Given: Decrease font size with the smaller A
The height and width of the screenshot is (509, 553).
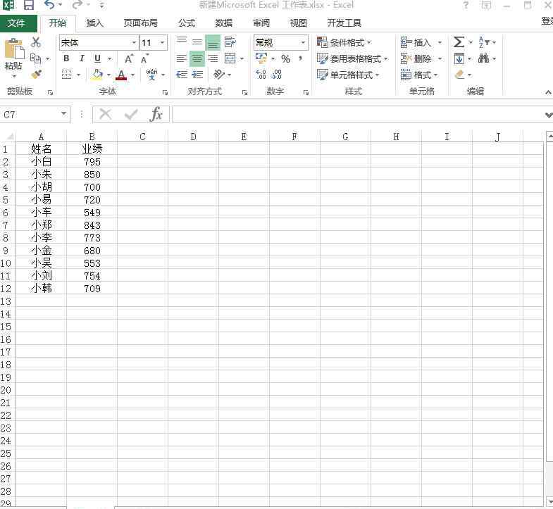Looking at the screenshot, I should point(144,58).
